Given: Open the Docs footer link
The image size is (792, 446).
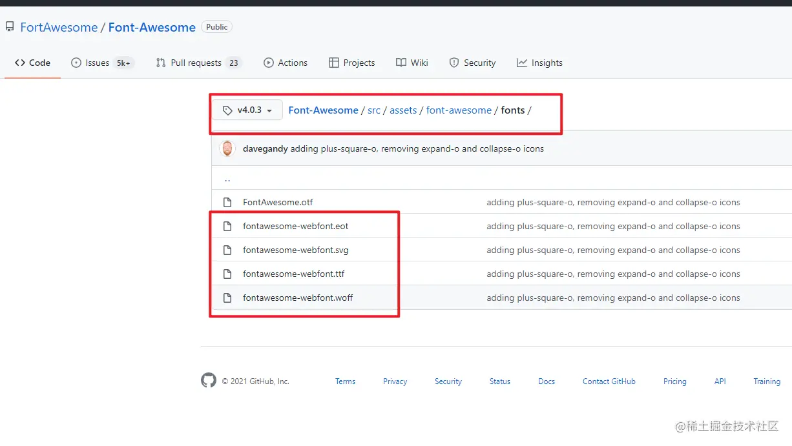Looking at the screenshot, I should (x=547, y=381).
